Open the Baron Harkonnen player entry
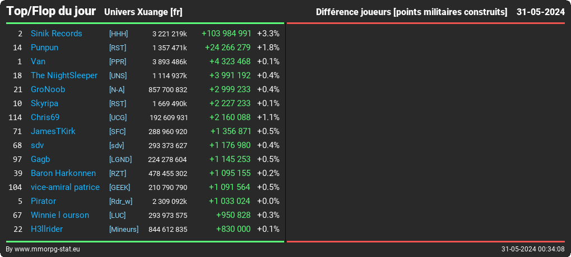 coord(63,173)
